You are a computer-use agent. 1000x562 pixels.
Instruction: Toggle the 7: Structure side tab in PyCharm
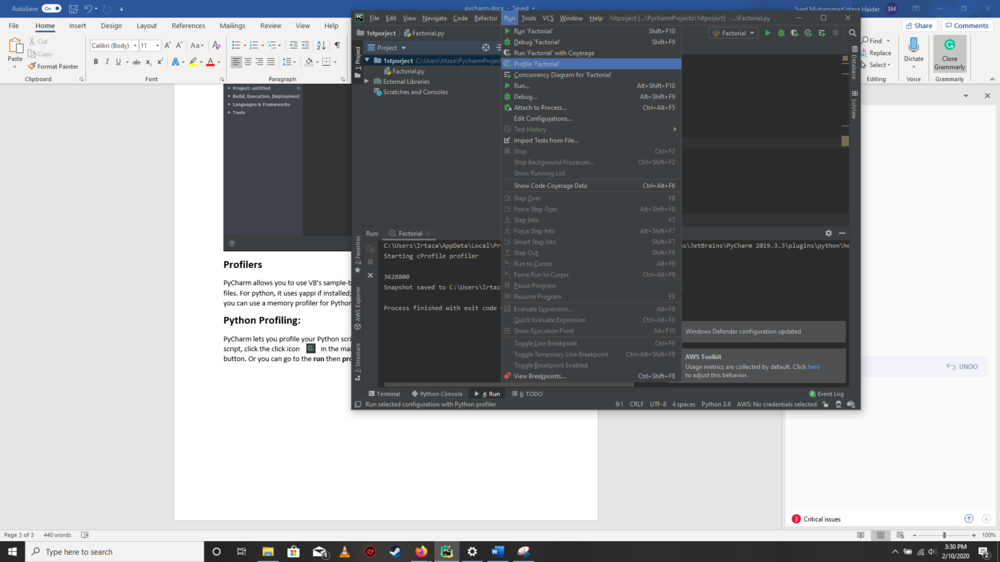[x=357, y=362]
